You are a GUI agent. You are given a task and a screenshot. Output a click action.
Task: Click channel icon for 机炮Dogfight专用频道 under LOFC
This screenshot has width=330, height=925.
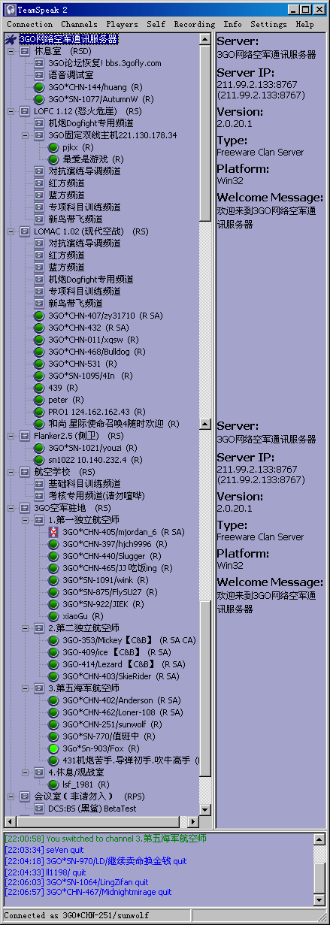pyautogui.click(x=39, y=123)
